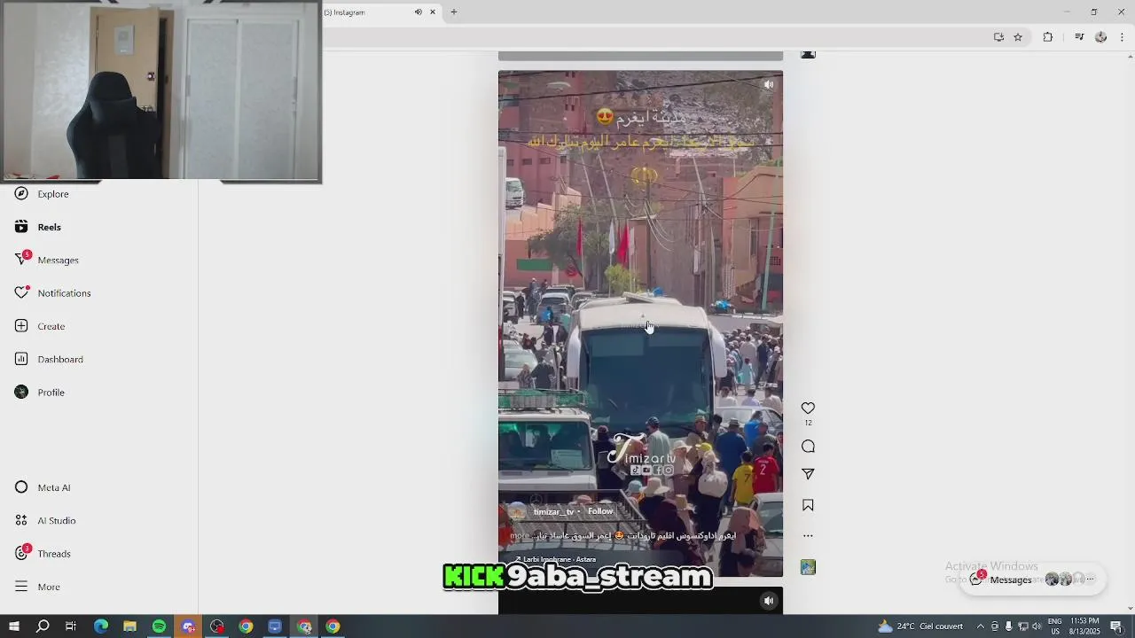Open Windows notification center

coord(1116,626)
